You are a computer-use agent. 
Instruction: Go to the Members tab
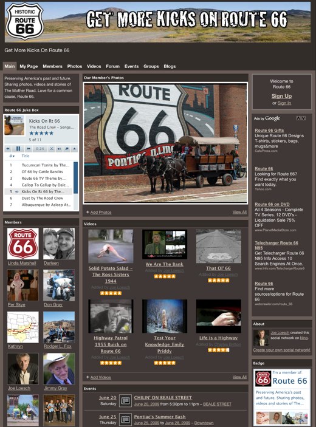pos(52,66)
